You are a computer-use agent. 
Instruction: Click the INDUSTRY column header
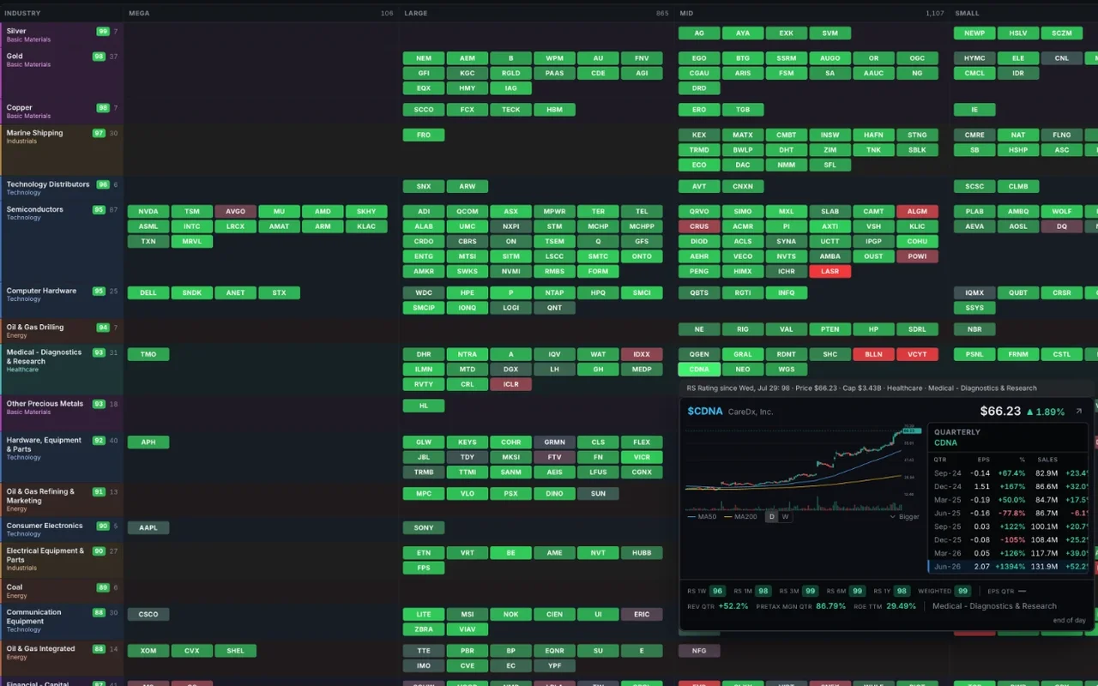point(22,13)
